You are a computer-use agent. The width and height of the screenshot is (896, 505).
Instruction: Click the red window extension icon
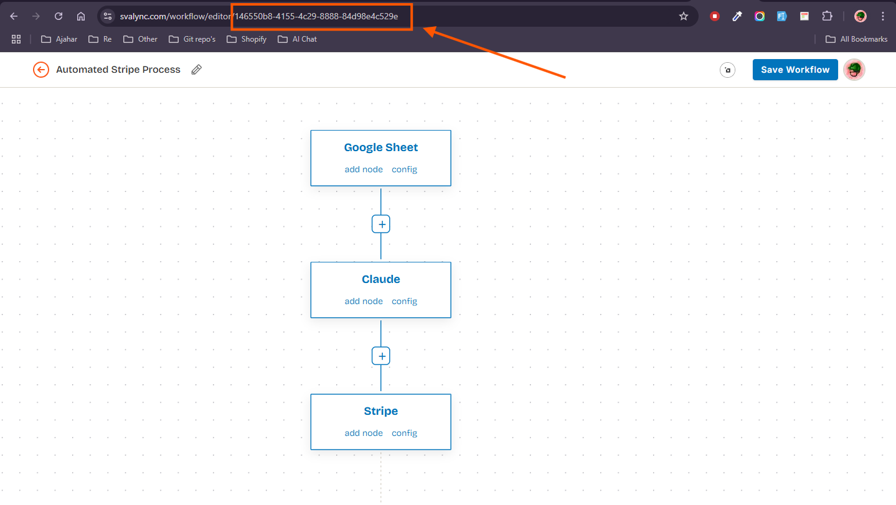coord(804,16)
